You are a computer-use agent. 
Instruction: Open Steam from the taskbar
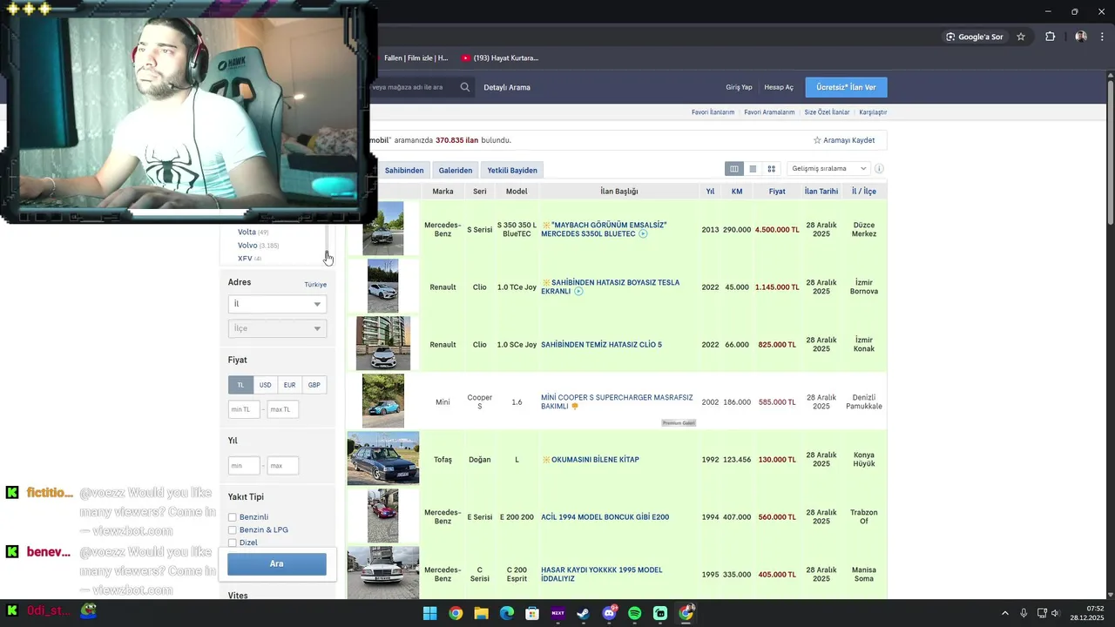[583, 613]
